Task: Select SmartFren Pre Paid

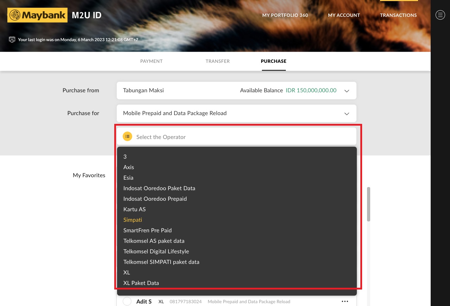Action: tap(237, 230)
